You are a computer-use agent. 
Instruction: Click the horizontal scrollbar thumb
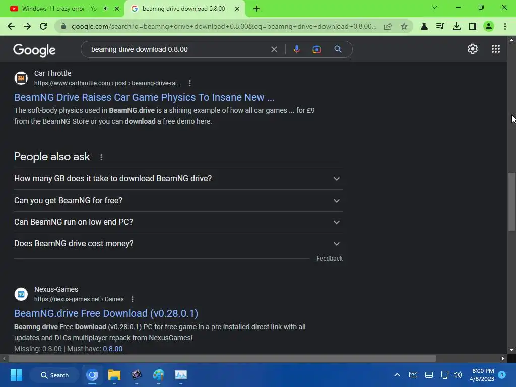(222, 358)
